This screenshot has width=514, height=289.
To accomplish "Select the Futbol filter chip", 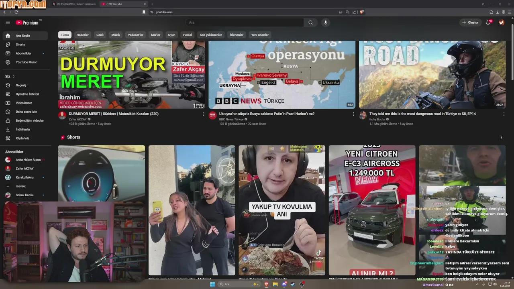I will tap(188, 35).
